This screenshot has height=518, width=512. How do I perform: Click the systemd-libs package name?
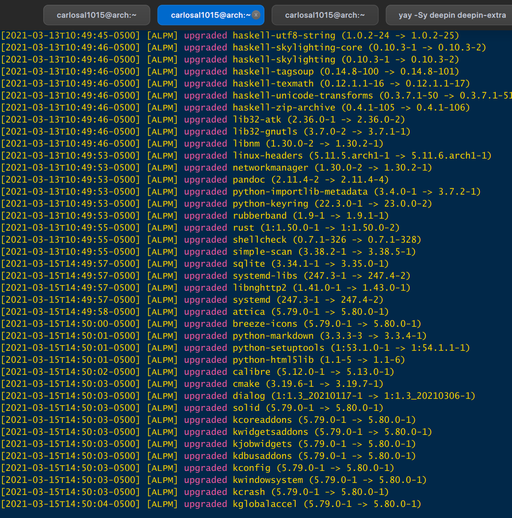tap(265, 276)
